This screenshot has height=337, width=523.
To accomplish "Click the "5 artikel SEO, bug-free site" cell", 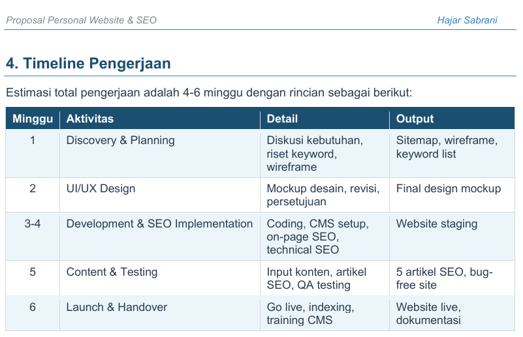I will click(444, 278).
